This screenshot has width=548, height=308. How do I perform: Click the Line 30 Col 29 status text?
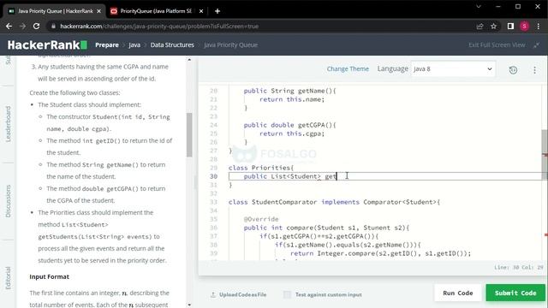tap(519, 268)
